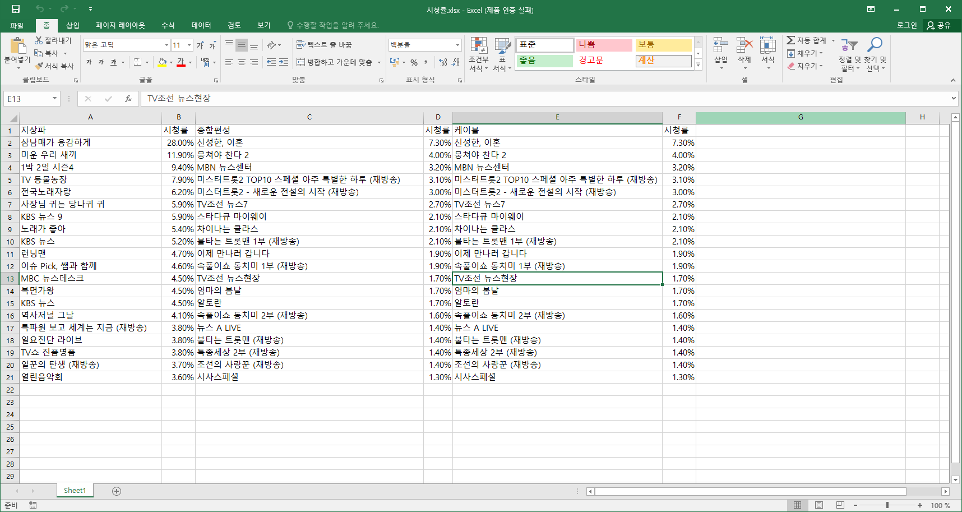The image size is (962, 512).
Task: Undo the last action
Action: [39, 9]
